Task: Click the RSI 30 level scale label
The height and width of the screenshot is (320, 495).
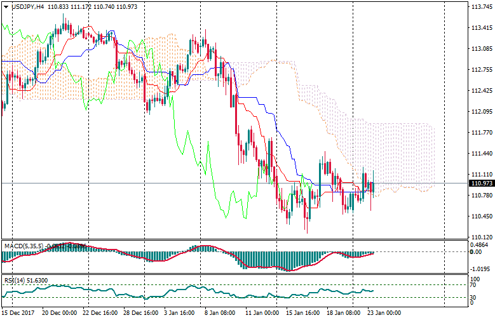Action: [474, 297]
